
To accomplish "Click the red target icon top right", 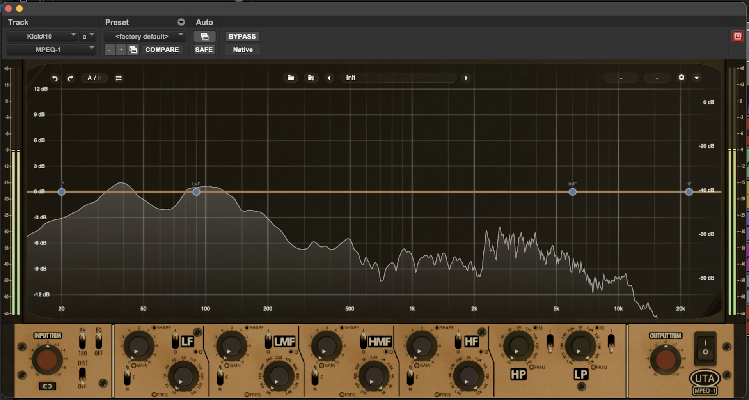I will (x=737, y=36).
